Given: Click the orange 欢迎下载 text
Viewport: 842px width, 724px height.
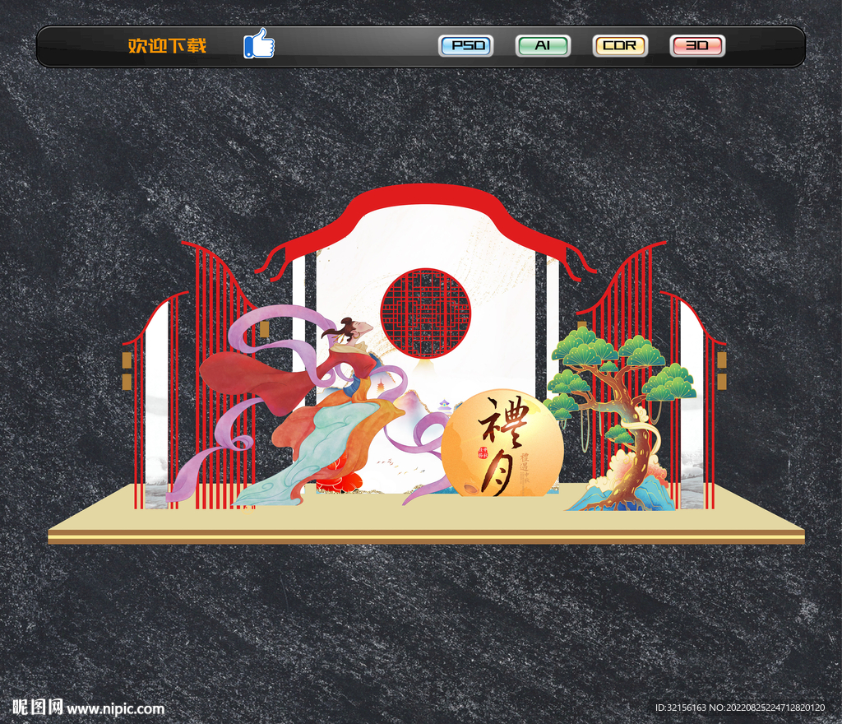Looking at the screenshot, I should point(167,45).
